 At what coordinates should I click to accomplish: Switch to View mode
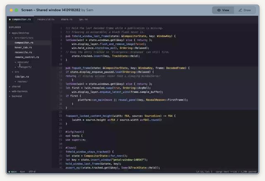point(223,10)
